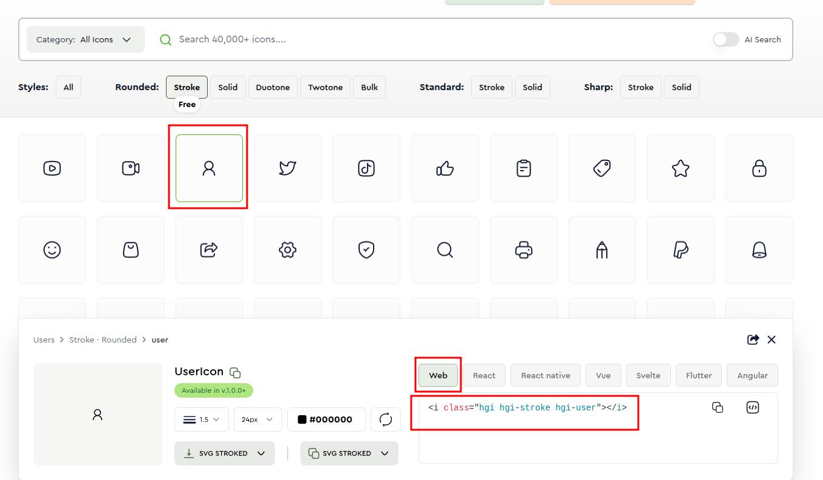The width and height of the screenshot is (823, 480).
Task: Toggle the AI Search switch
Action: coord(725,39)
